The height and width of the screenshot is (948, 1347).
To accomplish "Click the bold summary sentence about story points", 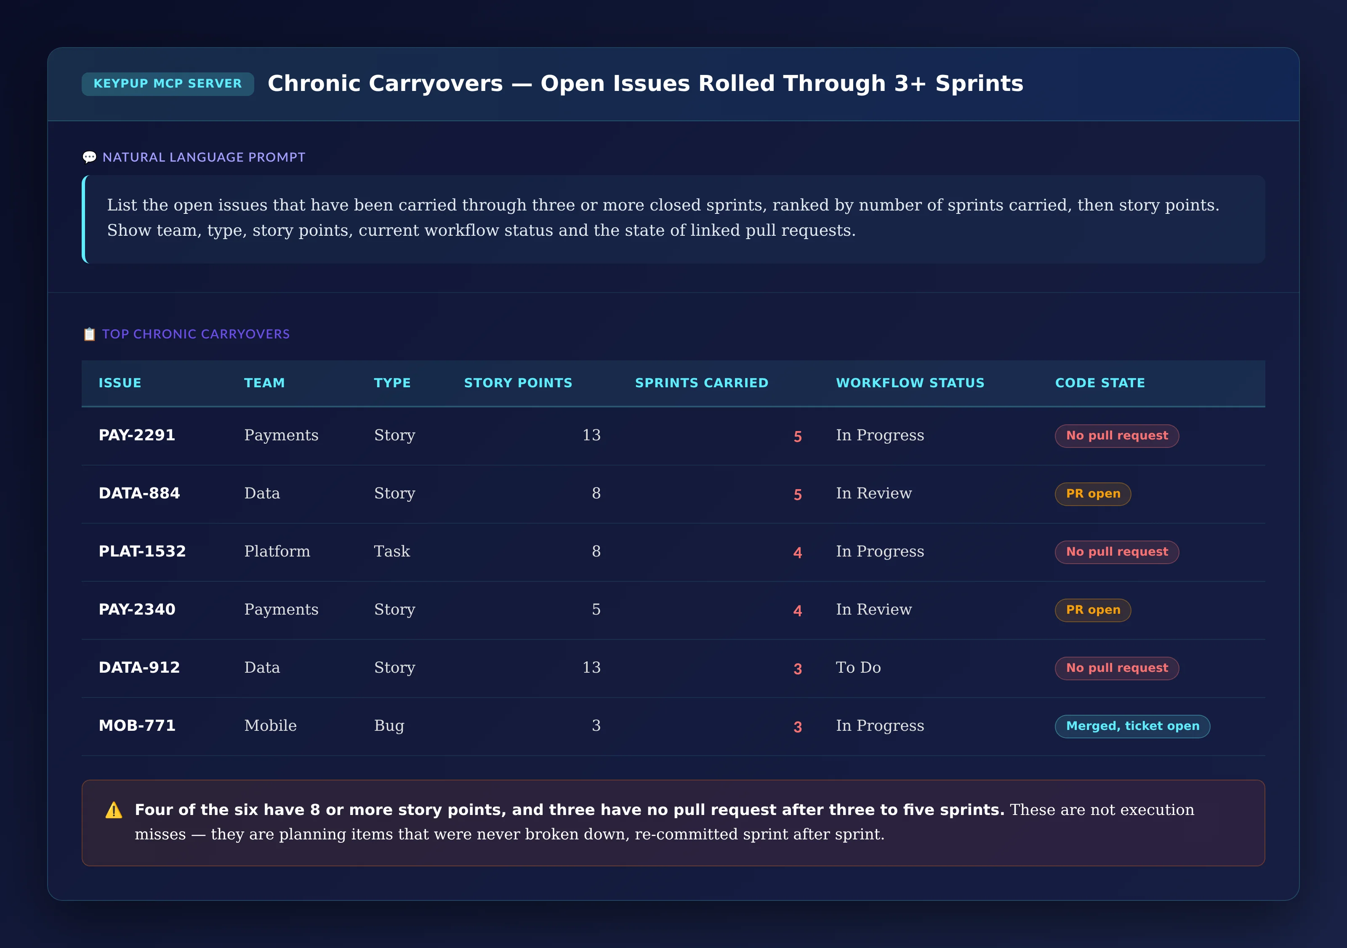I will click(x=570, y=810).
